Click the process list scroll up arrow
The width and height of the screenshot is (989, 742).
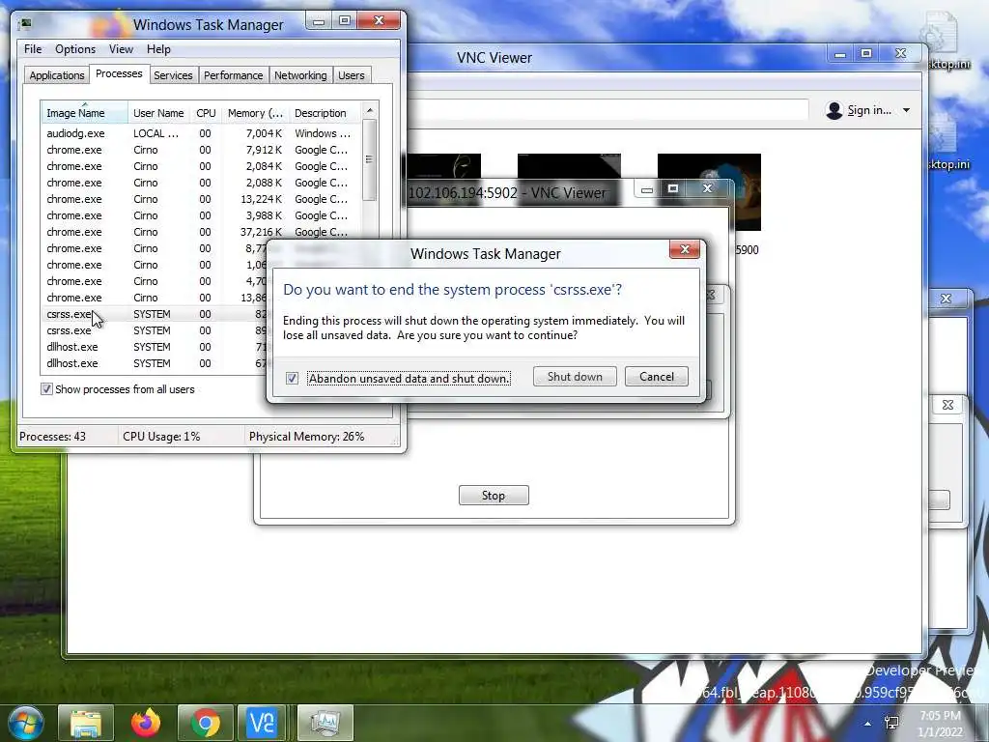coord(370,110)
